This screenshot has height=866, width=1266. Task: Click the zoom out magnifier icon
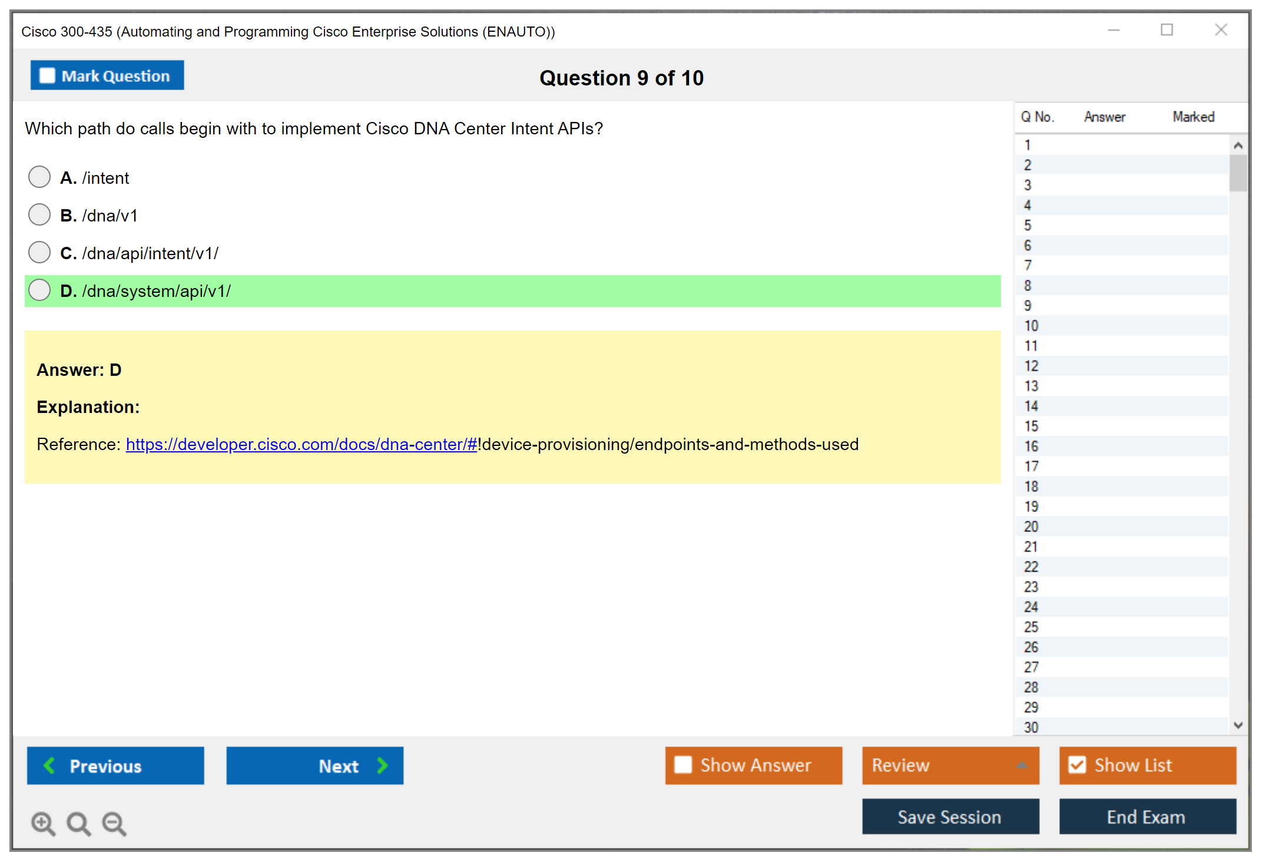click(114, 823)
